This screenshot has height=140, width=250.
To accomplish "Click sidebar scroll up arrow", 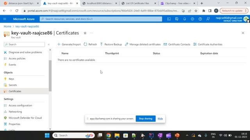I will (50, 50).
